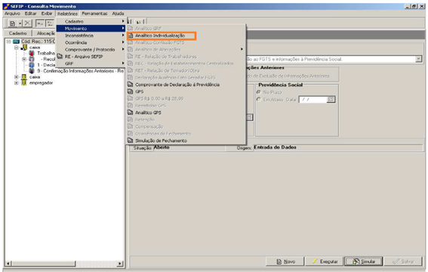428x272 pixels.
Task: Click the Executar button
Action: coord(325,261)
